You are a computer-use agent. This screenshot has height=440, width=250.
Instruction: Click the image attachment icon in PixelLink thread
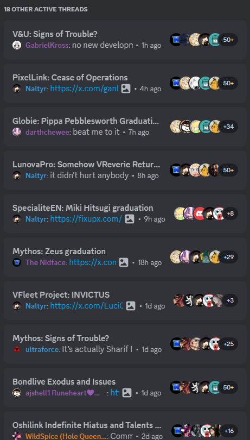126,89
